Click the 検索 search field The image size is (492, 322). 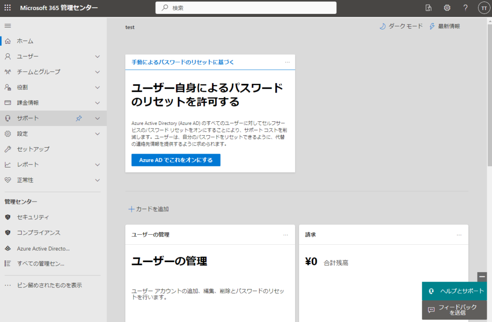pyautogui.click(x=246, y=8)
